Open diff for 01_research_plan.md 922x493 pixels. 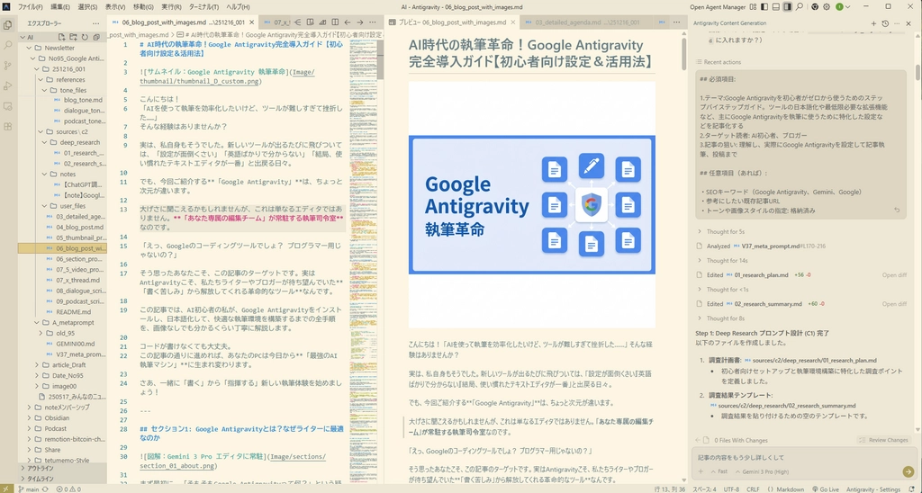tap(894, 275)
